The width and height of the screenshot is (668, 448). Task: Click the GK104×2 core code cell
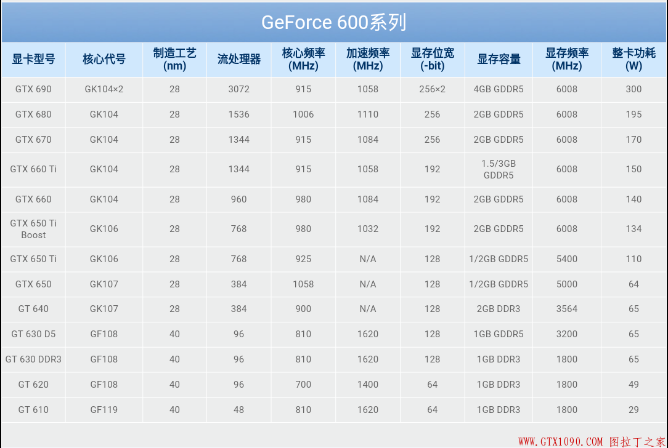click(104, 89)
